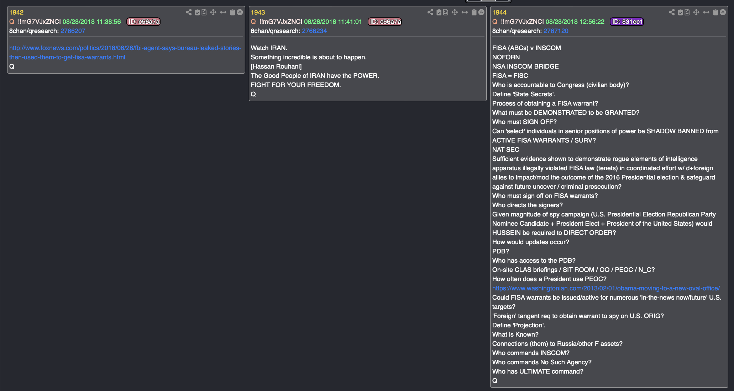Collapse post 1943 with the circled chevron
The image size is (734, 391).
tap(481, 12)
